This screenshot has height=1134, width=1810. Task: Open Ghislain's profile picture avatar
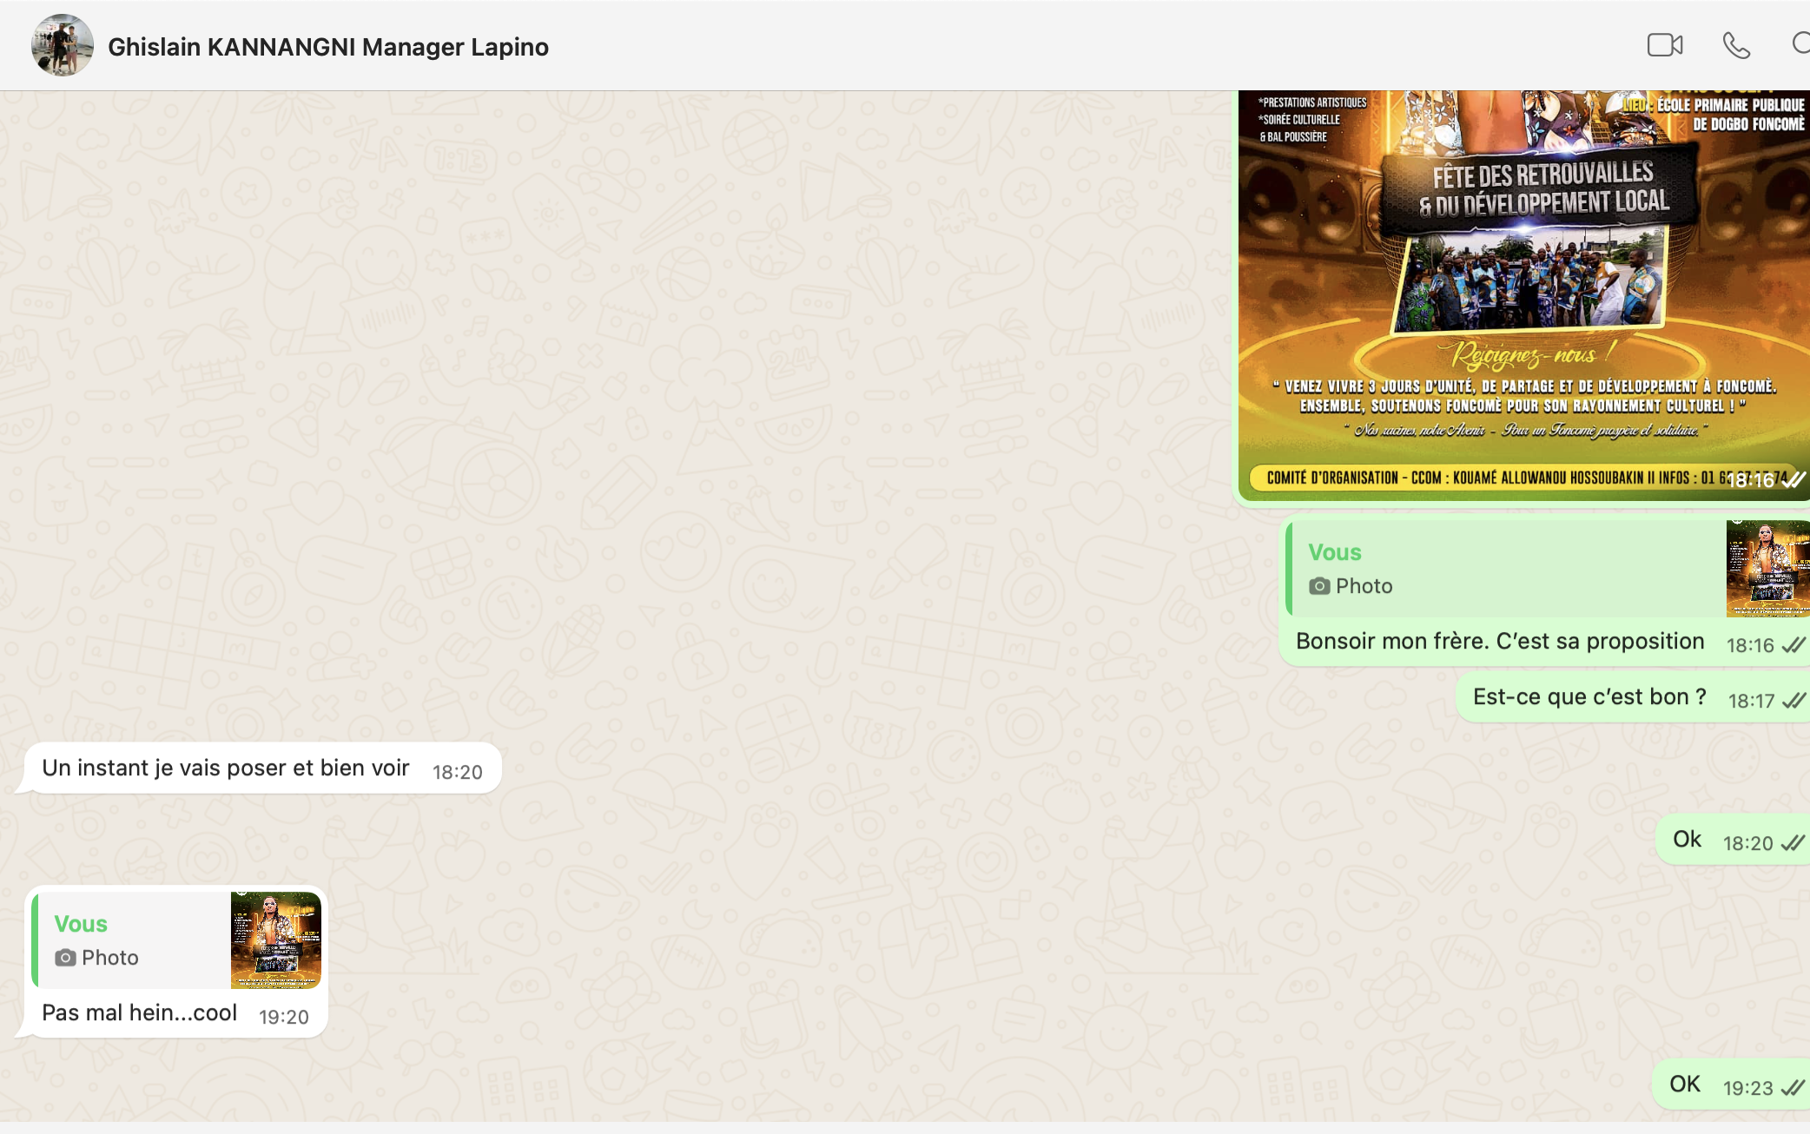[62, 45]
